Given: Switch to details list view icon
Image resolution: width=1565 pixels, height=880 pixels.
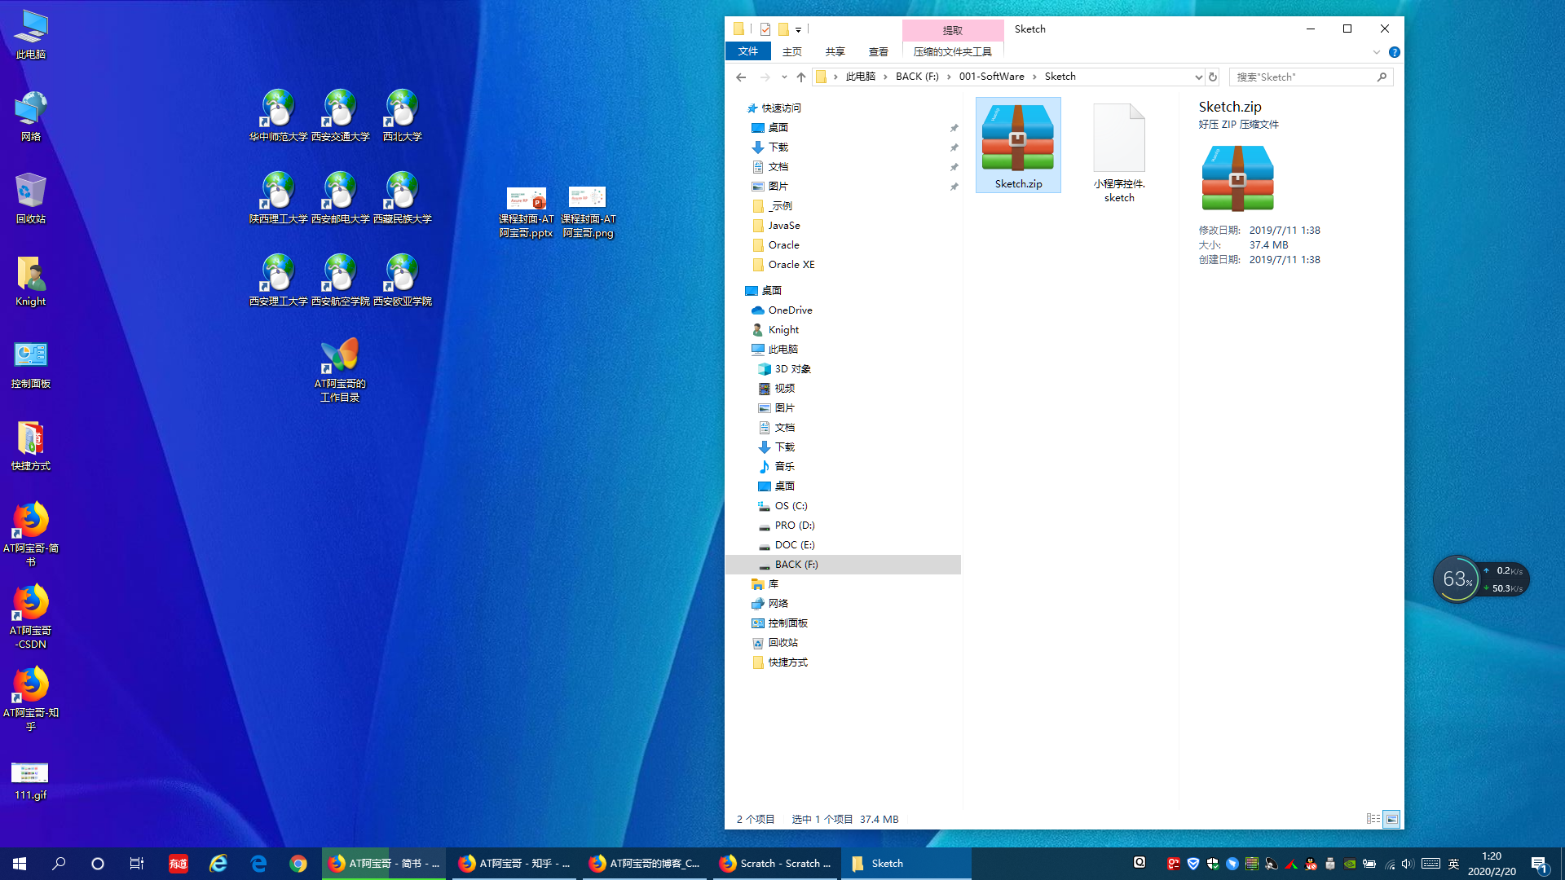Looking at the screenshot, I should coord(1373,819).
